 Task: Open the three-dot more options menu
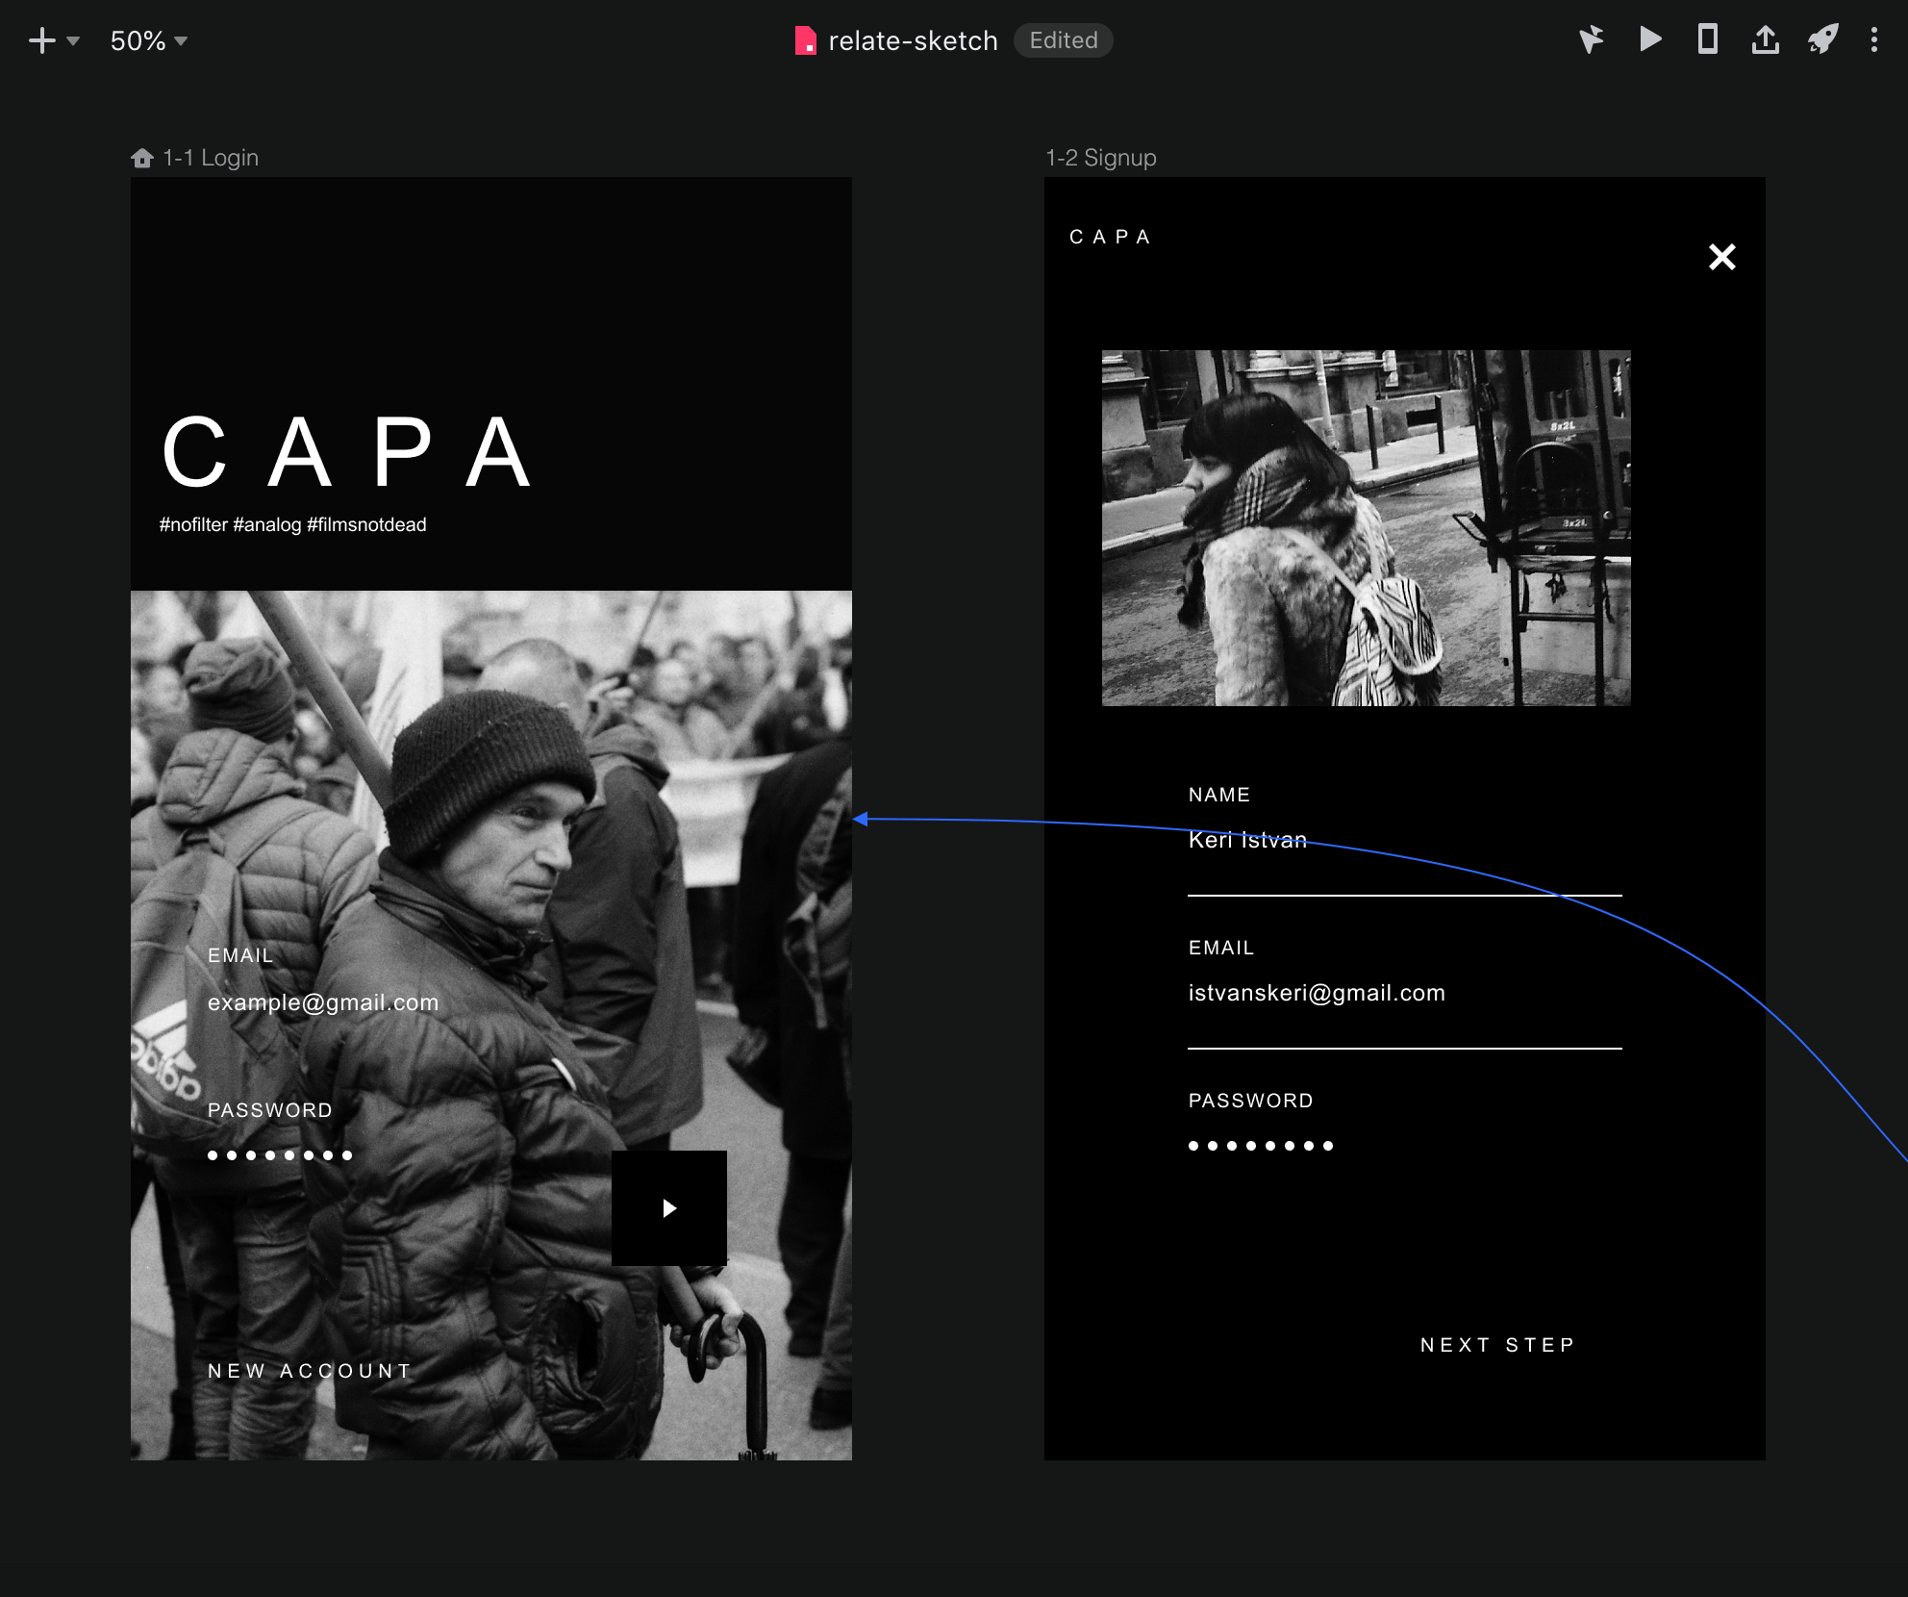pyautogui.click(x=1873, y=39)
